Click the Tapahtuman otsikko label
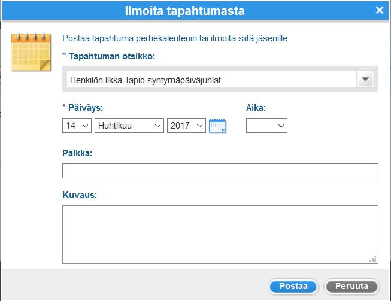 [x=112, y=56]
